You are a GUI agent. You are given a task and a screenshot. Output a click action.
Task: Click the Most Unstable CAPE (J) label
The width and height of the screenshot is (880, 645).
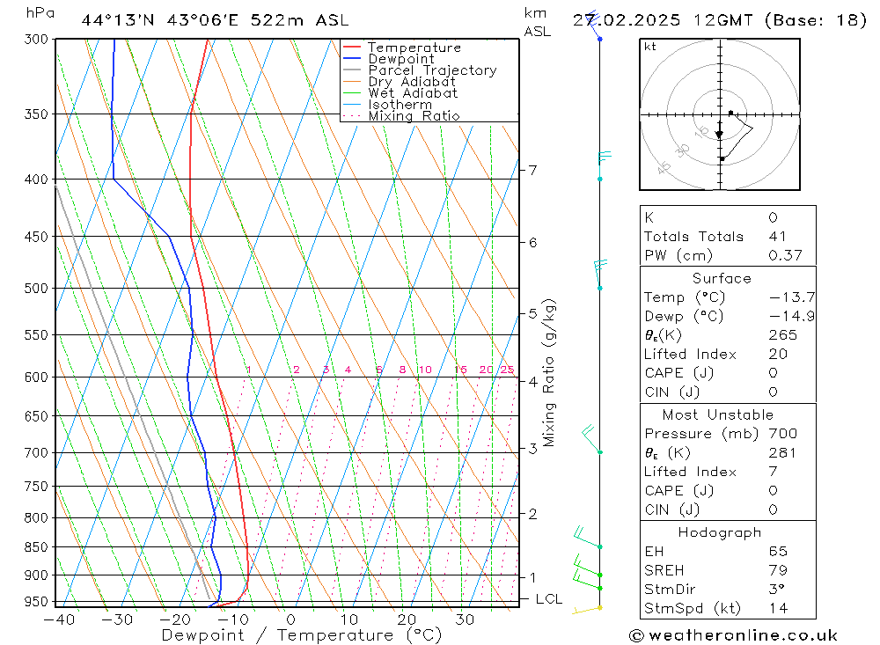point(678,491)
